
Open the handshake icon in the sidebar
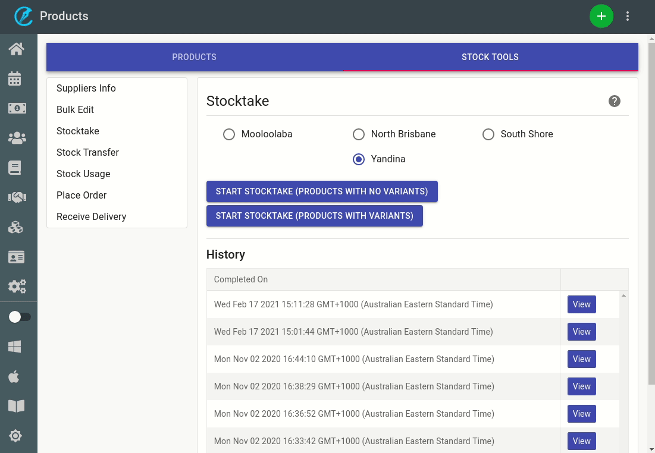pos(17,197)
